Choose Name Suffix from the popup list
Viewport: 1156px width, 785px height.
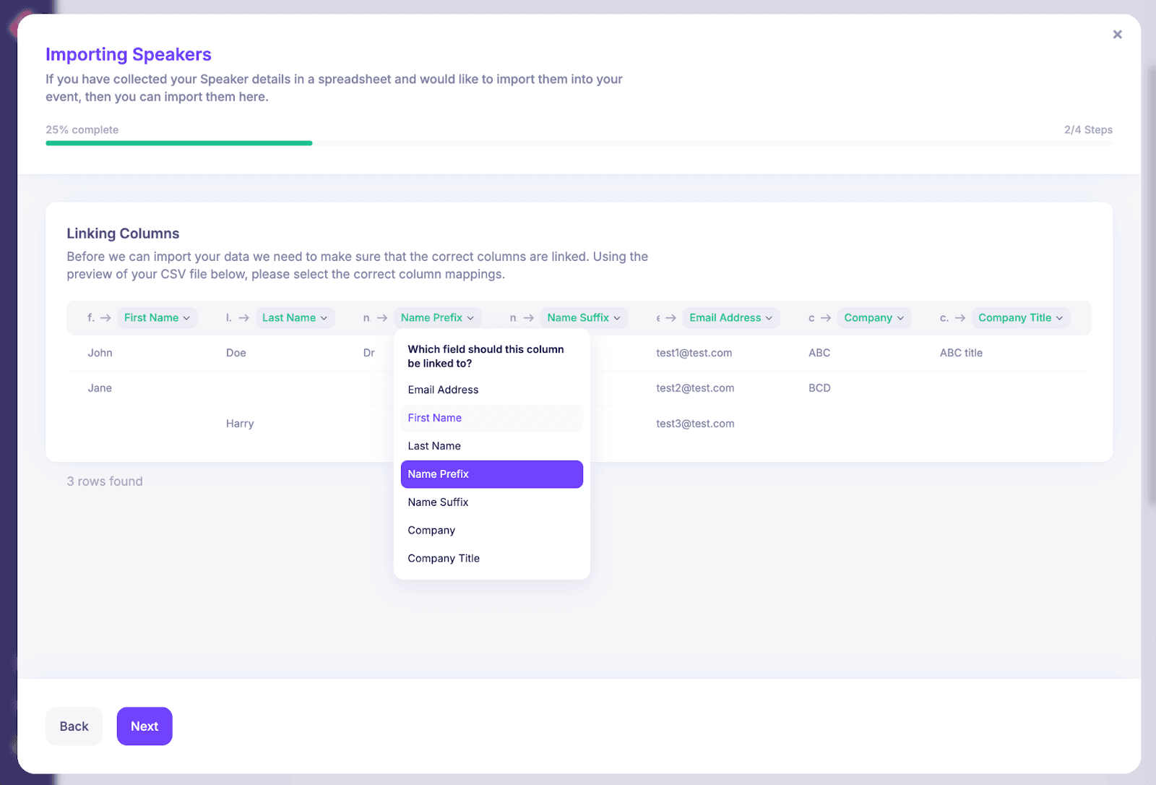point(438,502)
